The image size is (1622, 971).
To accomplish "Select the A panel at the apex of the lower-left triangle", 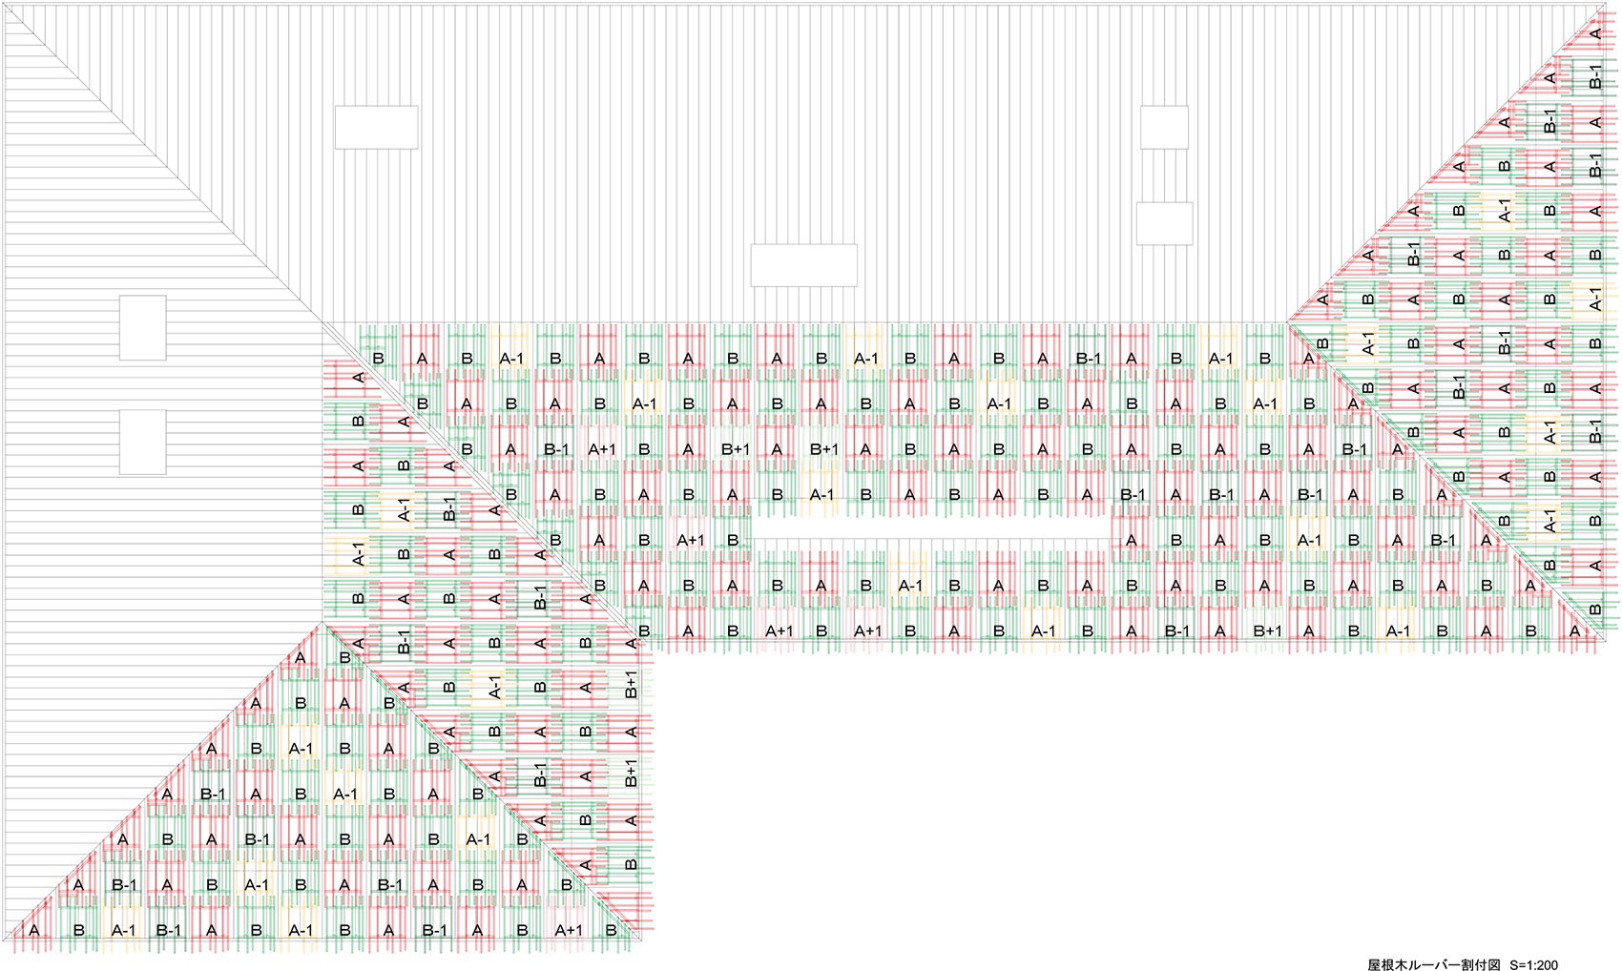I will (300, 657).
